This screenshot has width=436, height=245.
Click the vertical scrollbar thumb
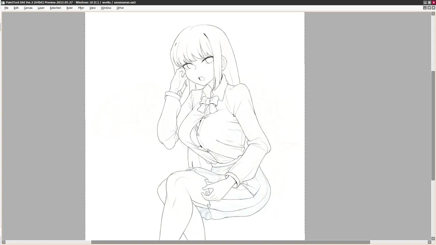[x=433, y=126]
